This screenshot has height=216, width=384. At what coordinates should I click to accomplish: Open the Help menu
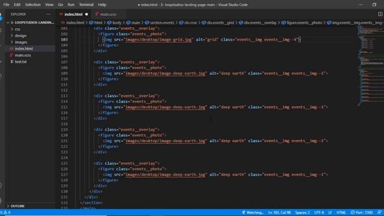coord(102,5)
